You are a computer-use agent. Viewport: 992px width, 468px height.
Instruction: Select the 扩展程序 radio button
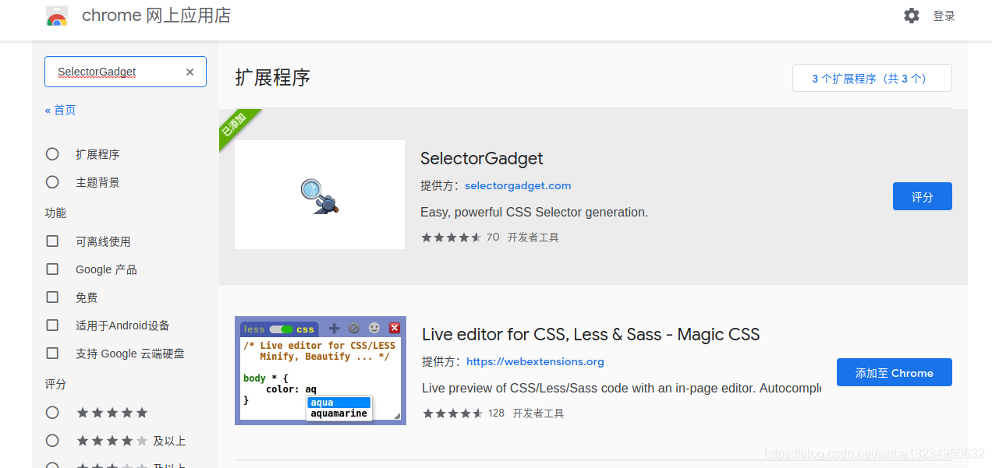52,154
